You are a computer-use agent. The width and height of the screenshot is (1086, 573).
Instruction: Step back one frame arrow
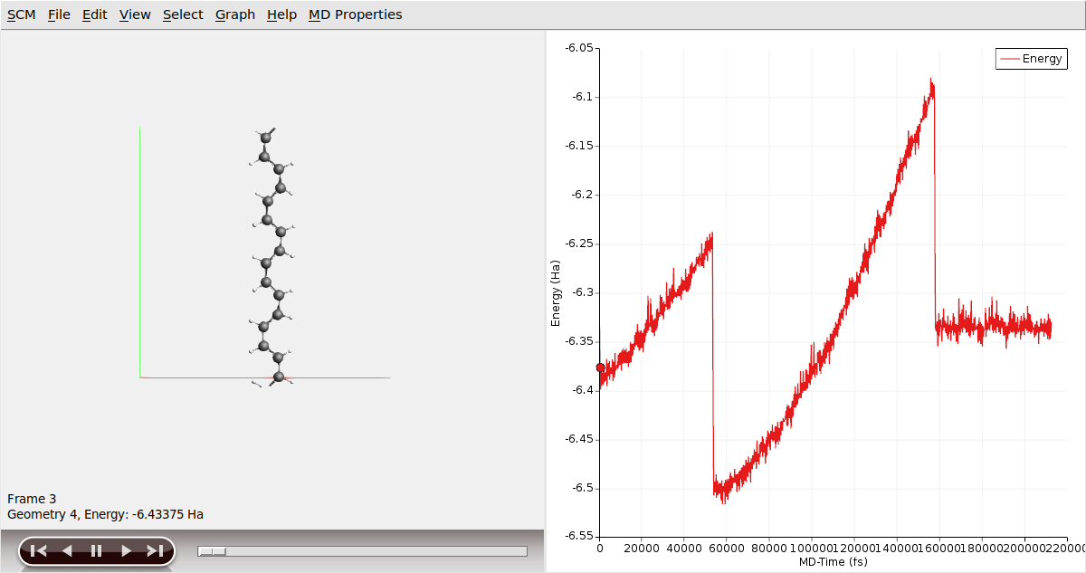pyautogui.click(x=67, y=550)
